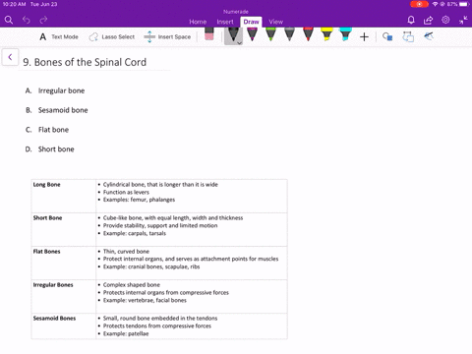This screenshot has height=354, width=472.
Task: Click text Complex shaped bone
Action: 132,285
